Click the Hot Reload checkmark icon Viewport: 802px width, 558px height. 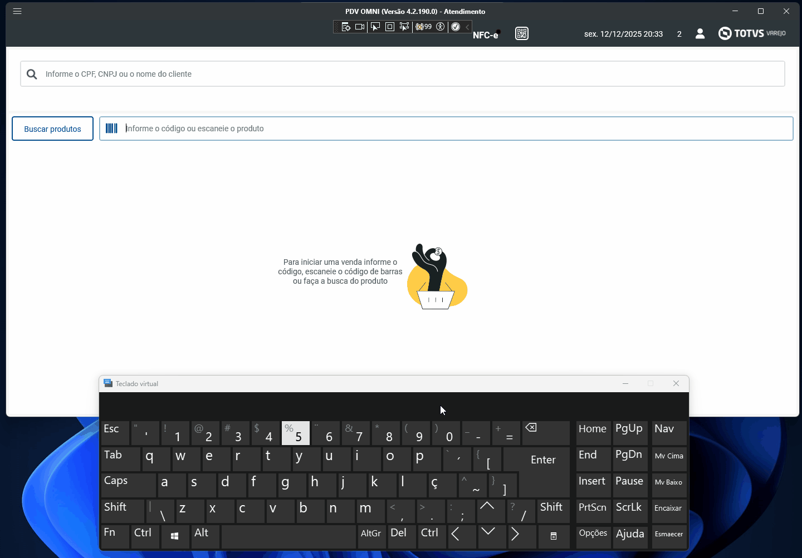pyautogui.click(x=456, y=27)
